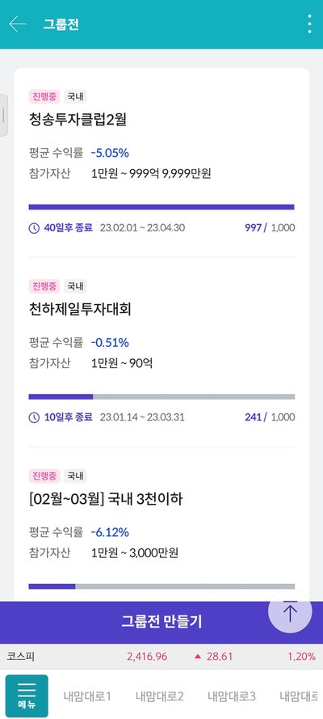
Task: Tap the clock icon beside 40일후 종료
Action: (34, 228)
